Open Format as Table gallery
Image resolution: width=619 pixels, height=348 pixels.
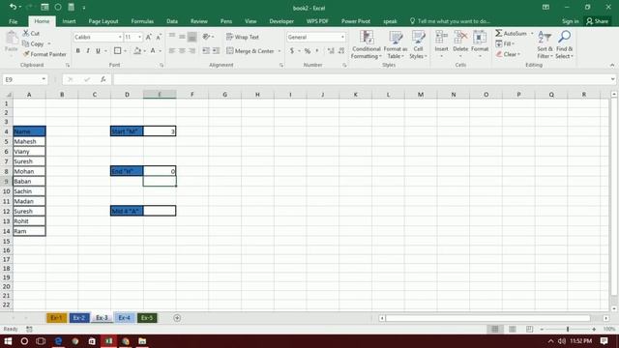[x=396, y=44]
